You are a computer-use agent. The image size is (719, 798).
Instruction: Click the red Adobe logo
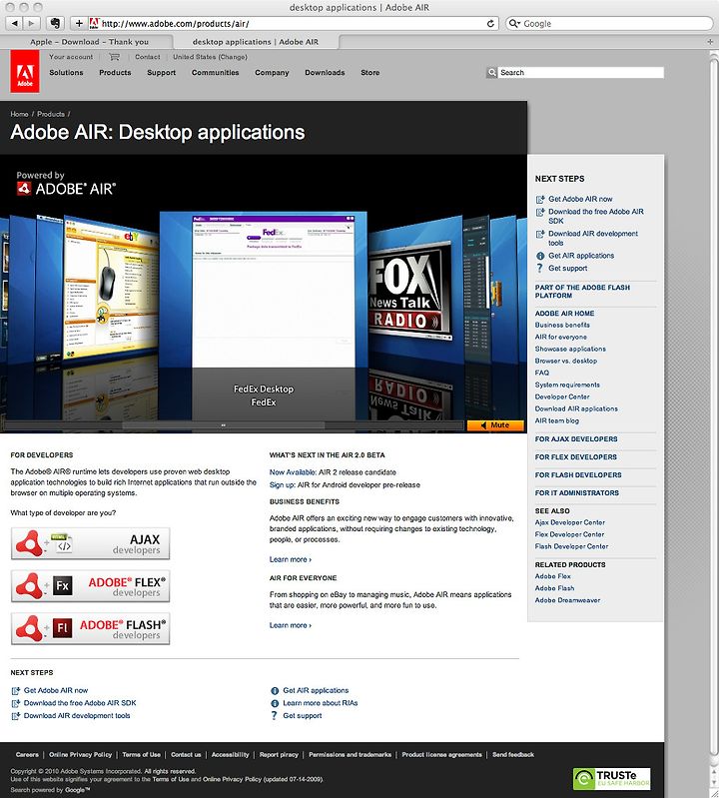25,71
